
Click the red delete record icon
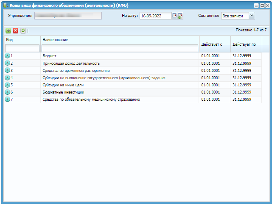[x=15, y=30]
